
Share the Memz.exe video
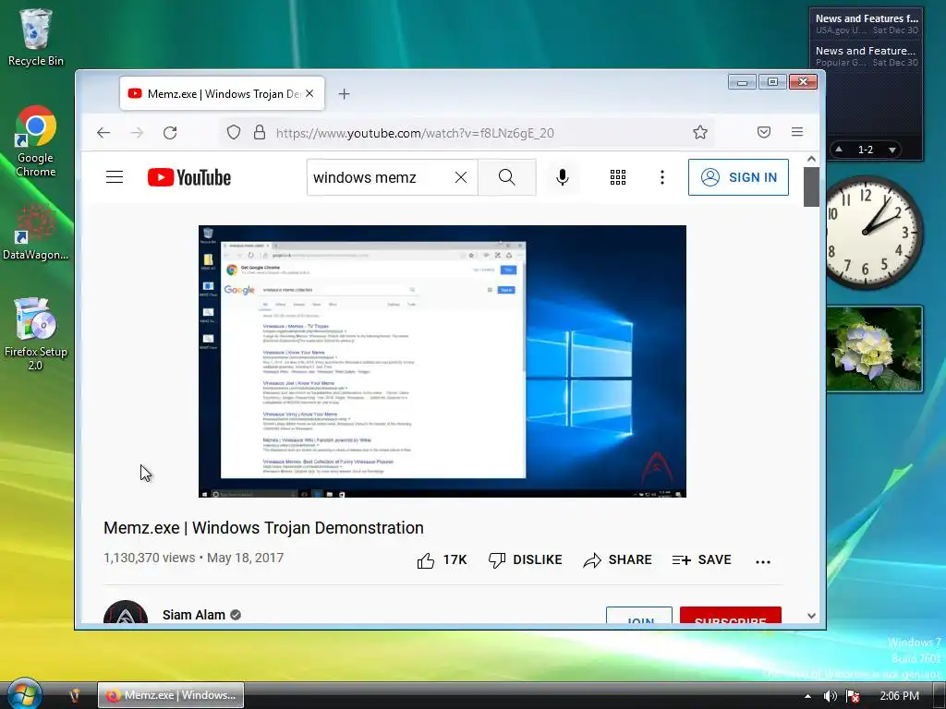pyautogui.click(x=617, y=560)
